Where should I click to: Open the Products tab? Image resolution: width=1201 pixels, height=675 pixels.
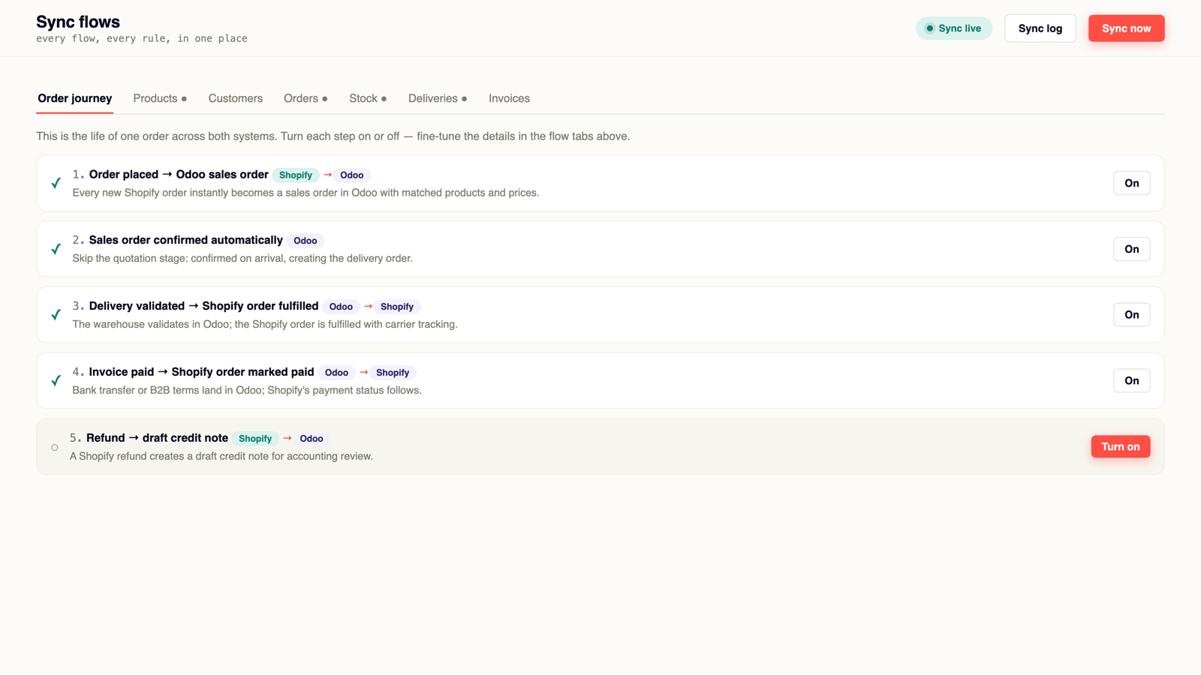coord(160,98)
